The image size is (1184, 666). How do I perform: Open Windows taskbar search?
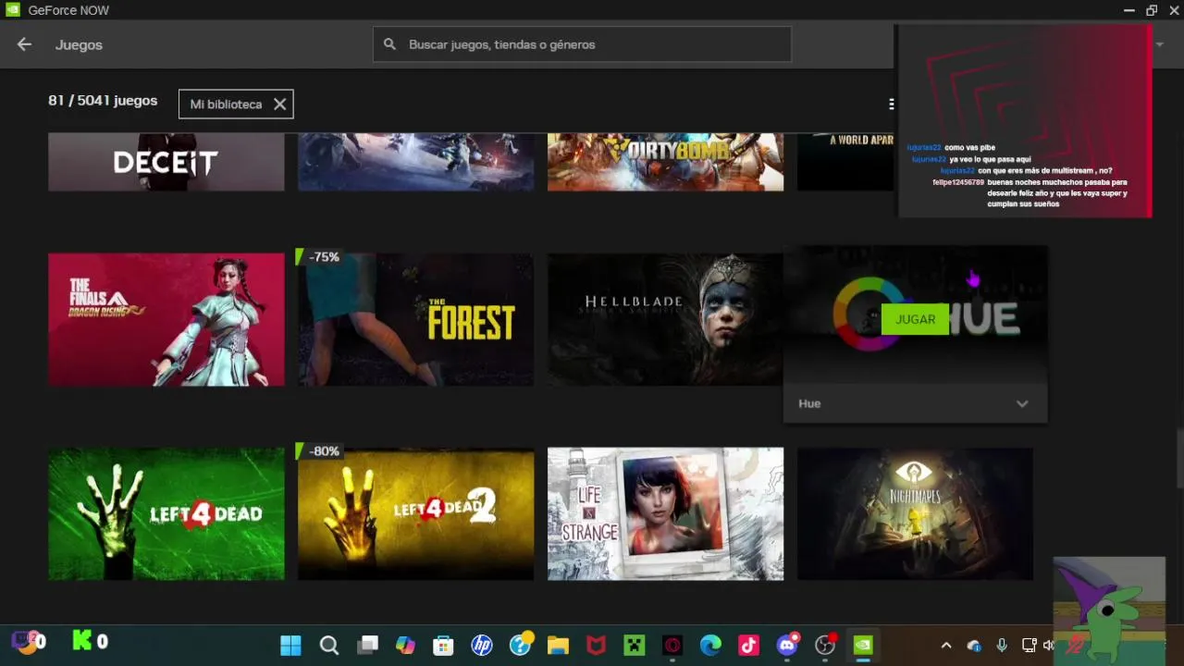tap(329, 645)
